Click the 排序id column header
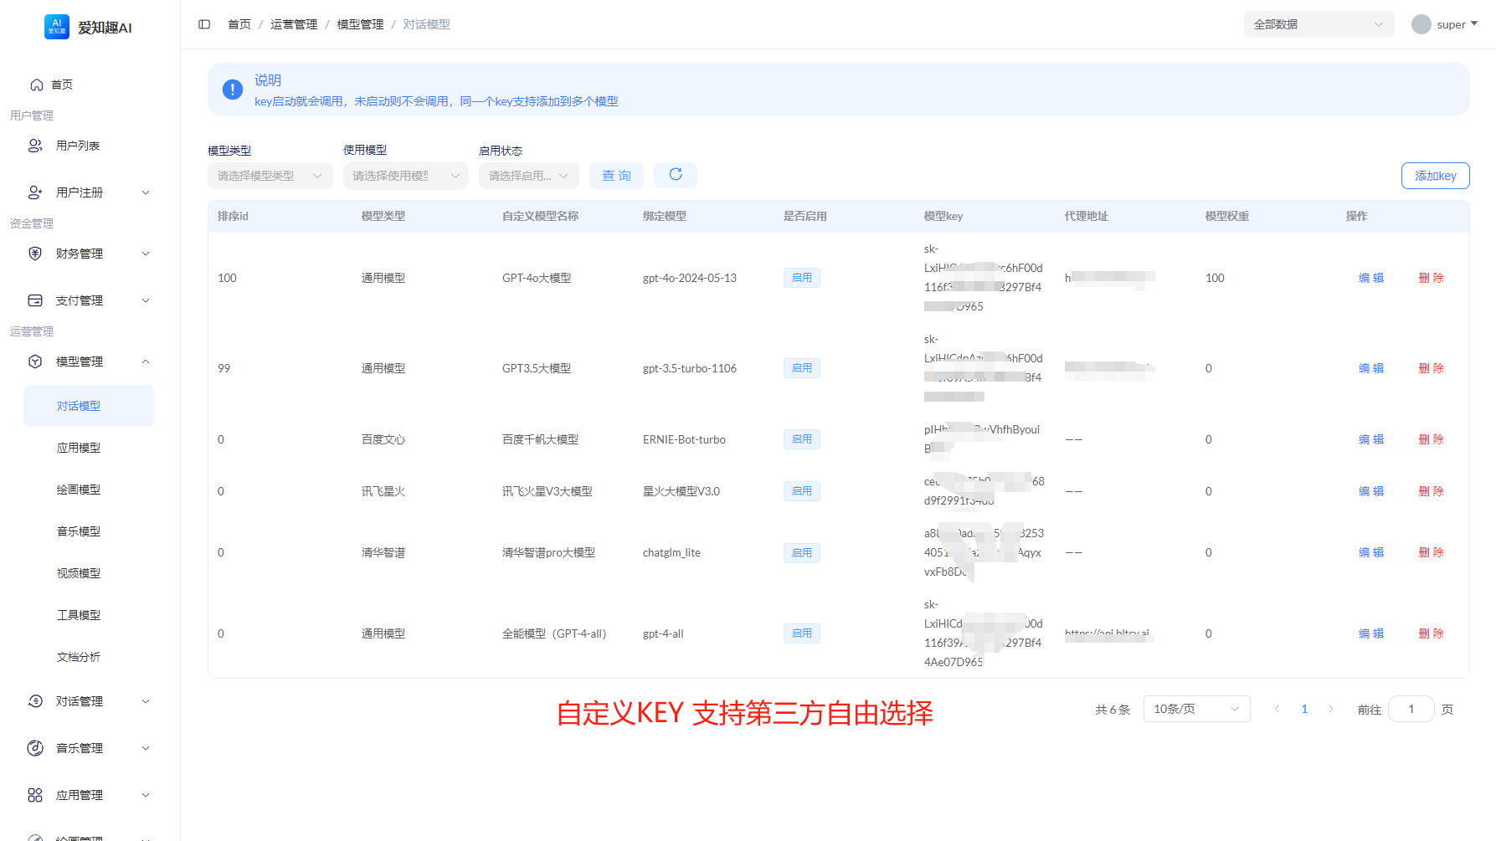This screenshot has width=1496, height=841. click(x=233, y=216)
